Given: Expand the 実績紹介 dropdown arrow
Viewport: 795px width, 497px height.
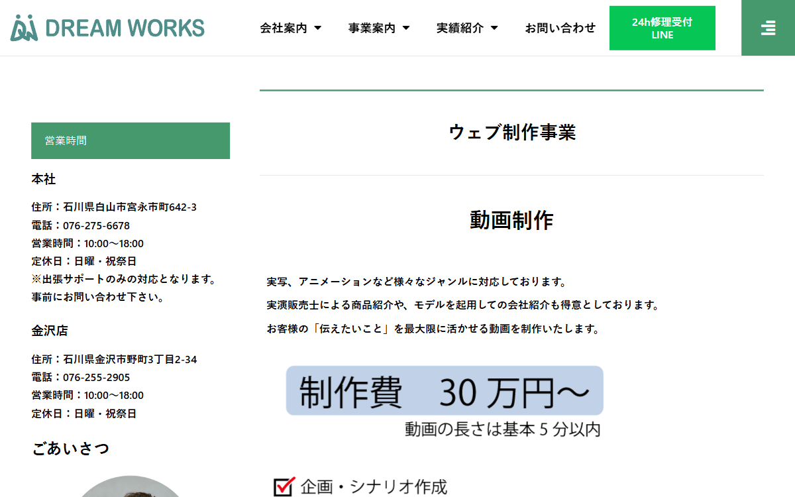Looking at the screenshot, I should coord(494,28).
